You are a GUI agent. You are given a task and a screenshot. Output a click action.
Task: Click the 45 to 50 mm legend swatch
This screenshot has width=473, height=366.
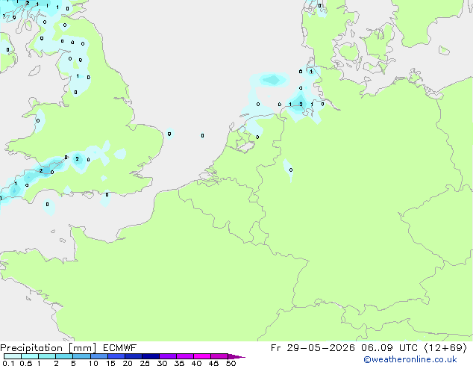219,356
